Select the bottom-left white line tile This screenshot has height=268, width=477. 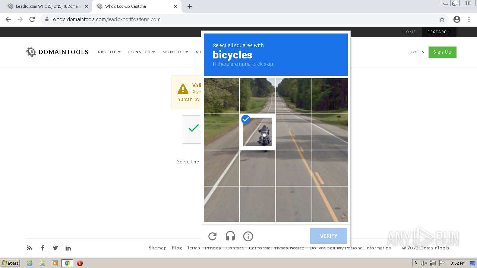(221, 204)
